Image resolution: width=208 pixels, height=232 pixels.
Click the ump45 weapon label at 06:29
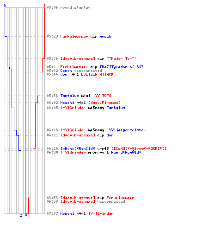pyautogui.click(x=103, y=148)
